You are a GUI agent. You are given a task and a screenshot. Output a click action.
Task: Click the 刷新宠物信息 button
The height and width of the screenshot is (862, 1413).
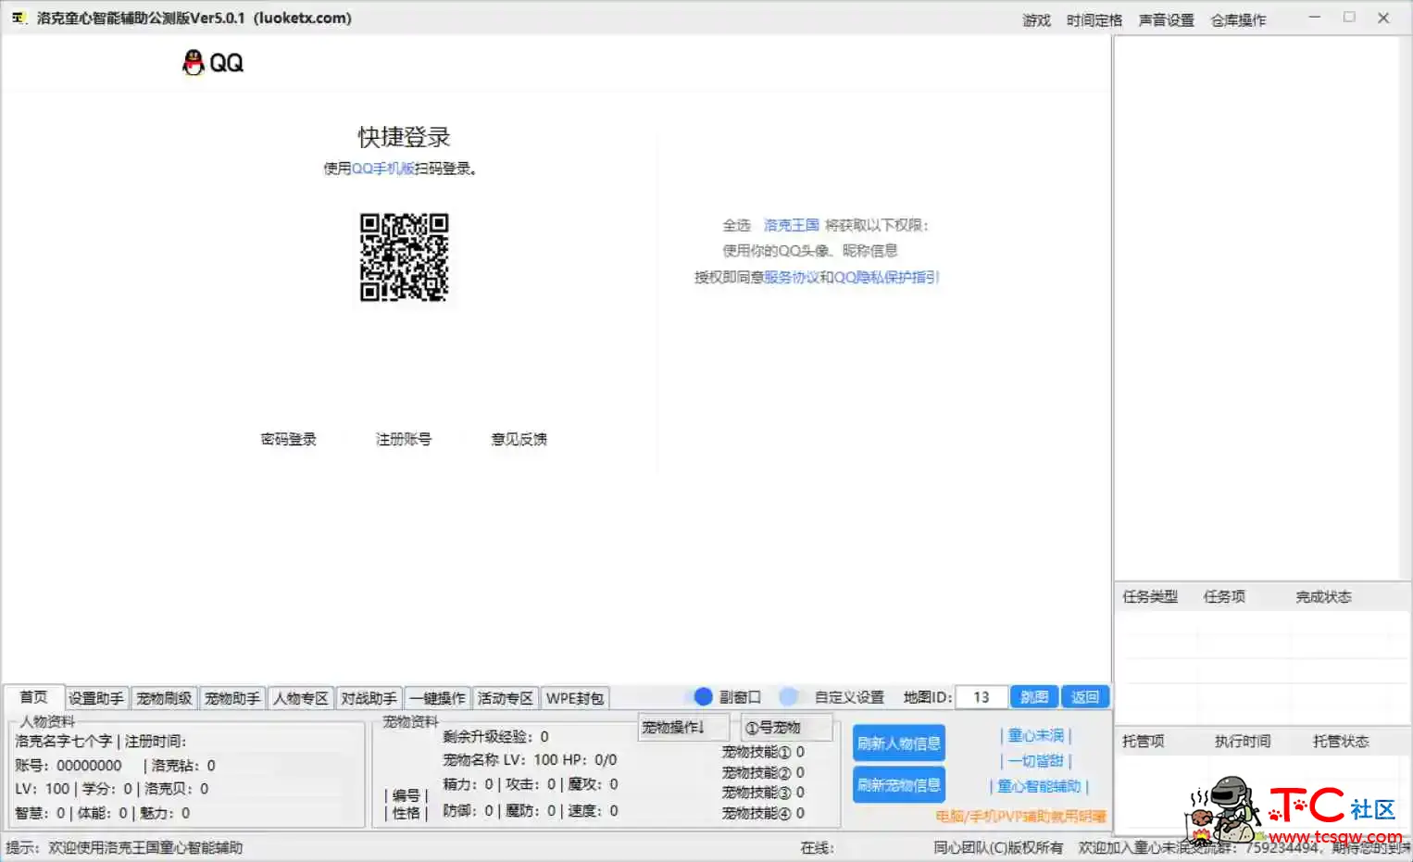[898, 784]
